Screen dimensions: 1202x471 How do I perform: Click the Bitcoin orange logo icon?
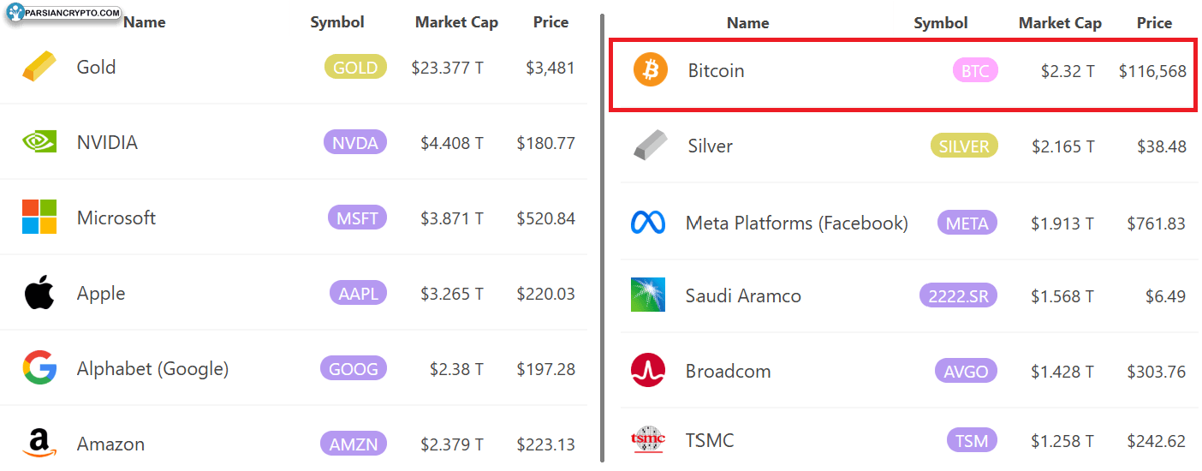click(x=650, y=70)
